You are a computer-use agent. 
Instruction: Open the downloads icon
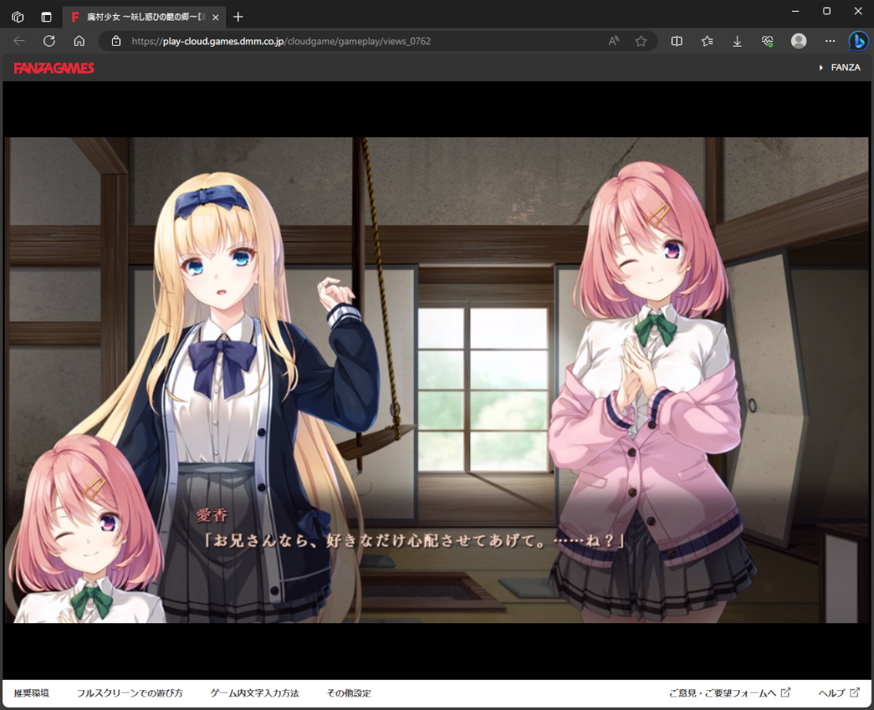point(737,41)
